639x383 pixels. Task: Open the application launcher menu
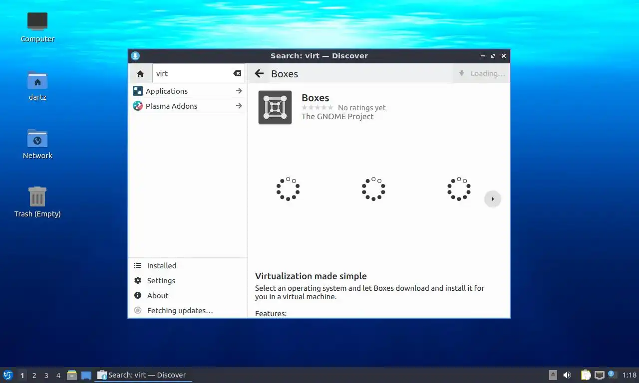tap(8, 375)
